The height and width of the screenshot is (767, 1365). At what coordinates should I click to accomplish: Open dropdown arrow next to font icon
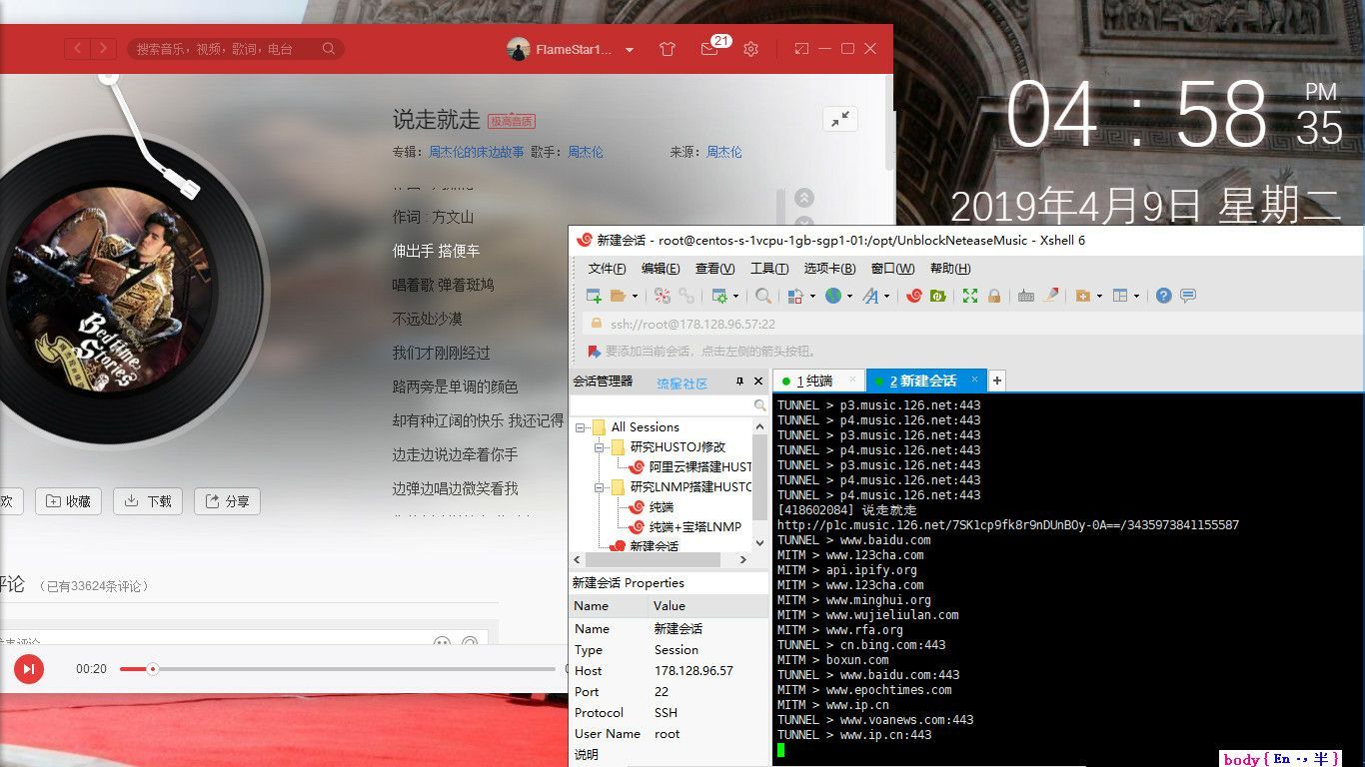886,297
